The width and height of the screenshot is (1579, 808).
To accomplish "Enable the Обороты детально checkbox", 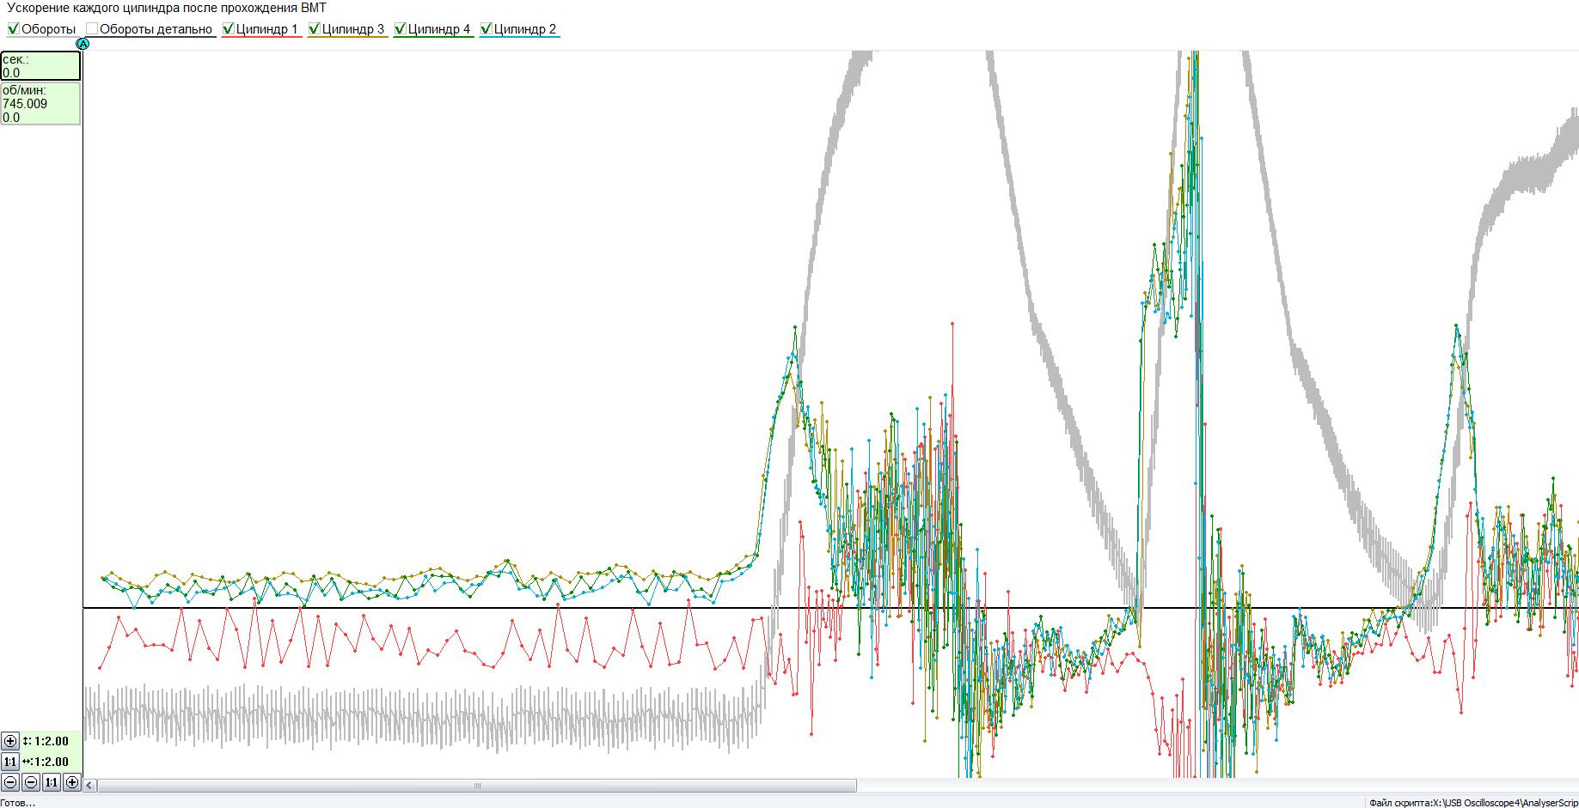I will coord(92,29).
